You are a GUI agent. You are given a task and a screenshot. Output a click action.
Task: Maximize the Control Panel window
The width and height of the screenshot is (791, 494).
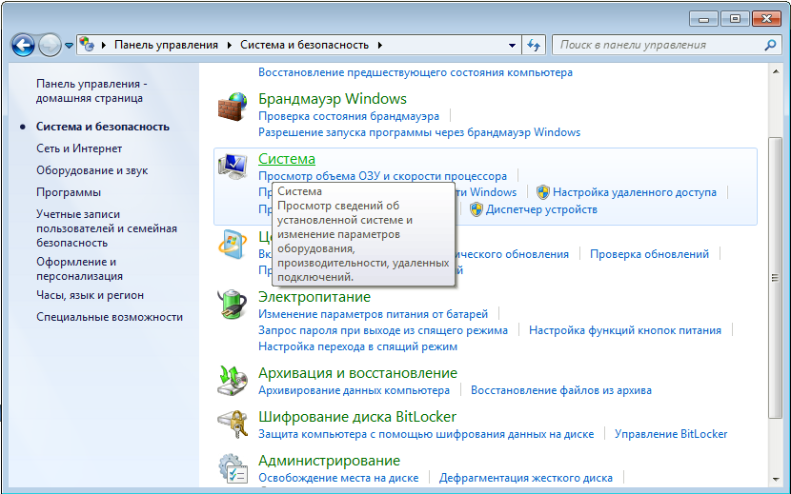(735, 19)
